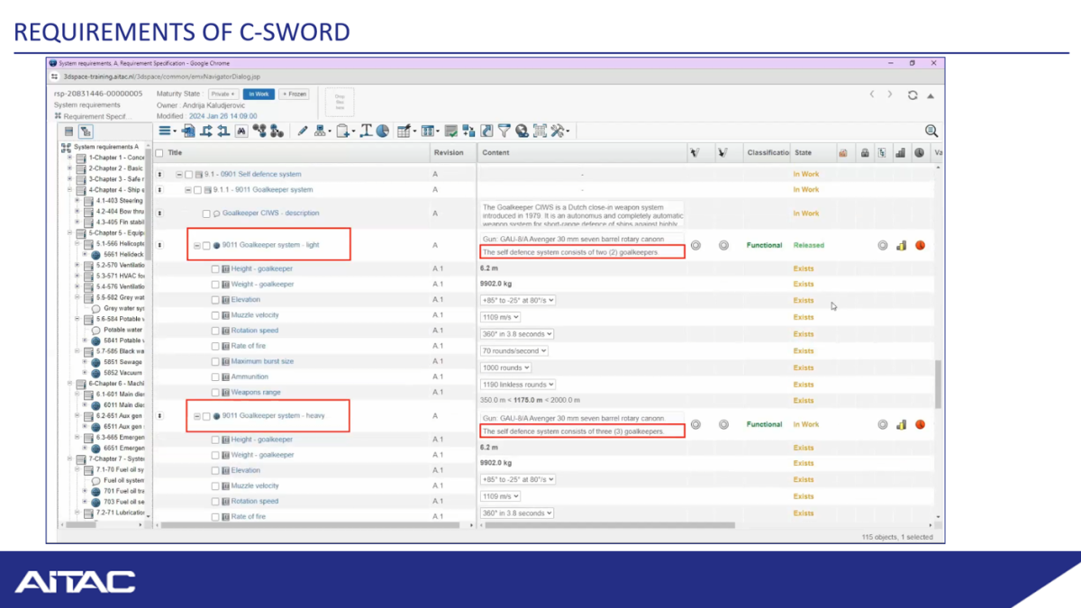Tick the Goalkeeper CIWS - description checkbox
This screenshot has width=1081, height=608.
pyautogui.click(x=206, y=213)
